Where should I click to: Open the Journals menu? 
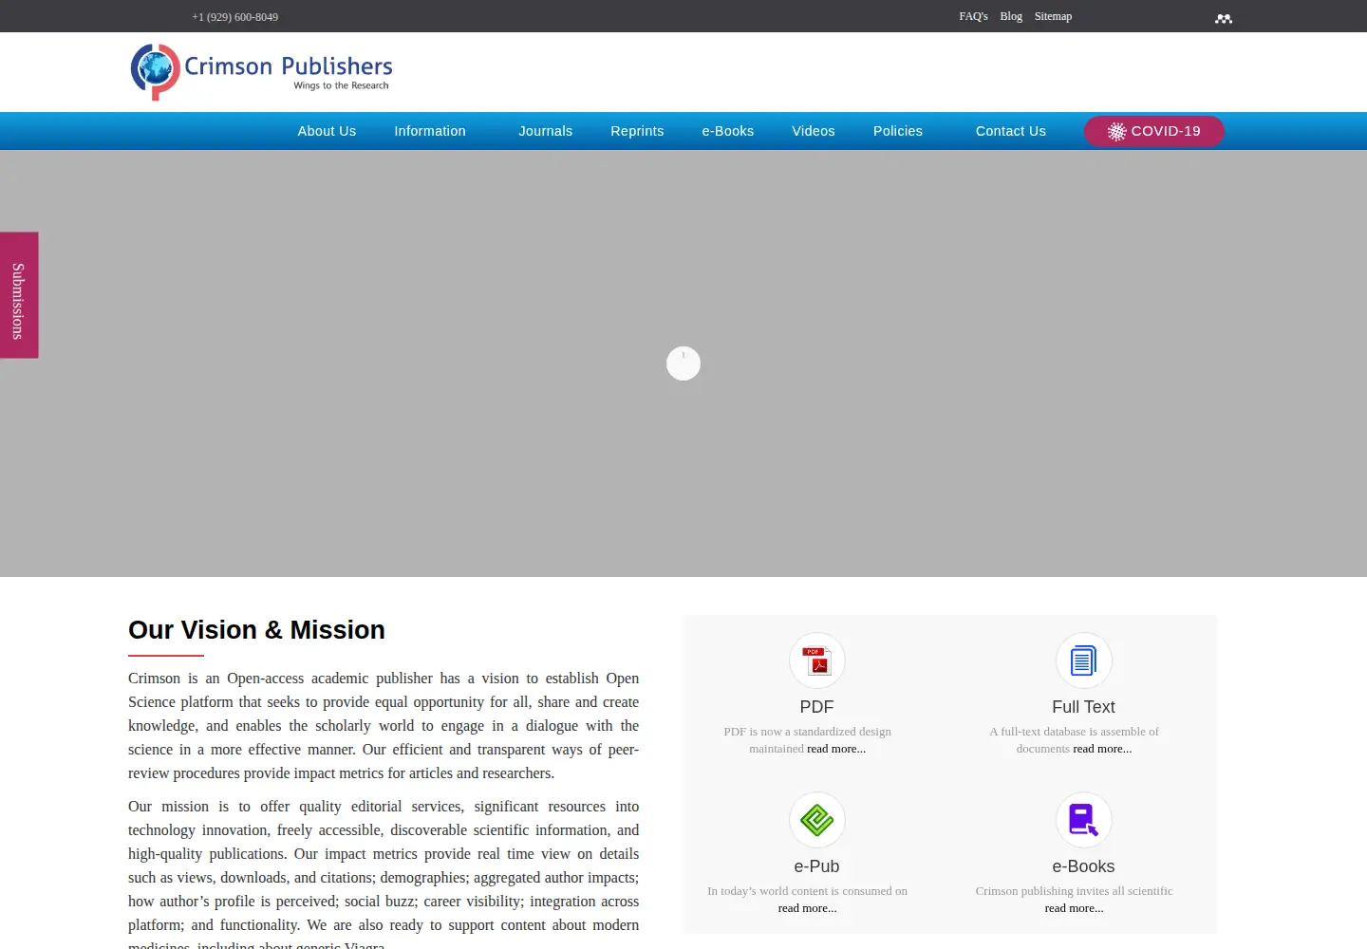545,131
